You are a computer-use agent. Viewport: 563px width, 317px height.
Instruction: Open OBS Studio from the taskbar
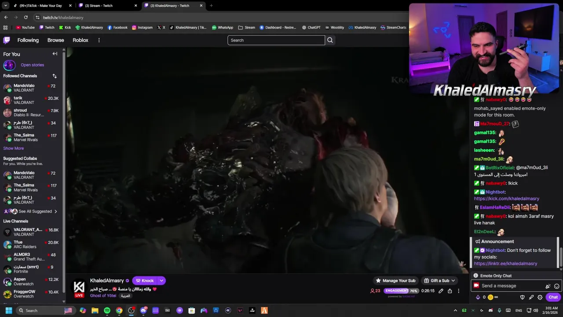click(131, 310)
